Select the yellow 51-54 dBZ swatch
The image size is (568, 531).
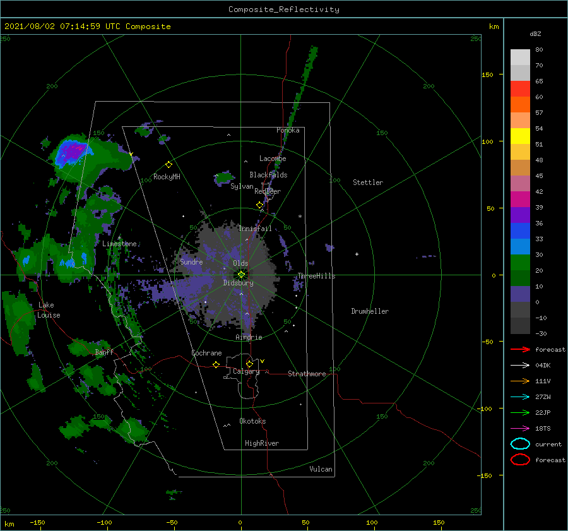[x=520, y=136]
